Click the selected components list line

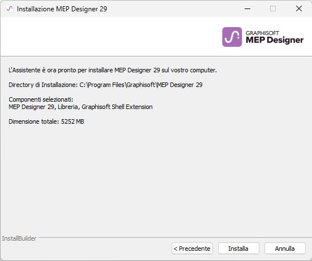[x=80, y=107]
